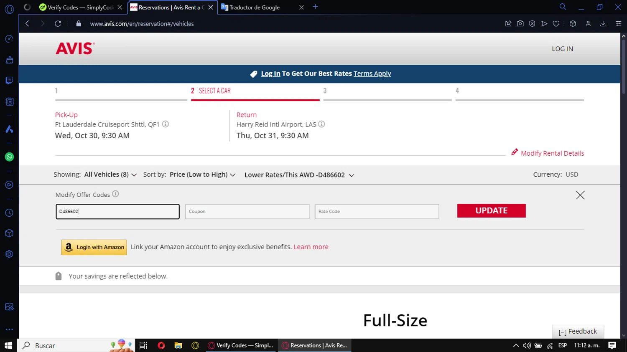Image resolution: width=627 pixels, height=352 pixels.
Task: Open History clock icon in sidebar
Action: (x=9, y=213)
